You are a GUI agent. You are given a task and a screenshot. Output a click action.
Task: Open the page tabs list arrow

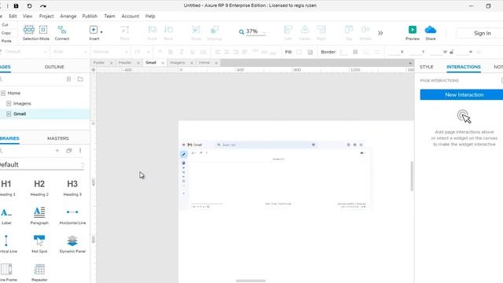click(x=410, y=63)
